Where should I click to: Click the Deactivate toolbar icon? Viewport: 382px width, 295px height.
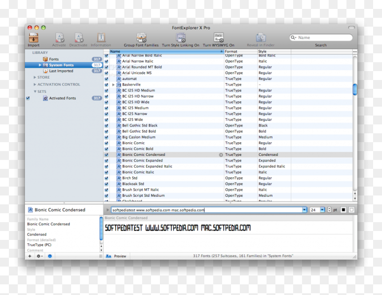[x=79, y=38]
